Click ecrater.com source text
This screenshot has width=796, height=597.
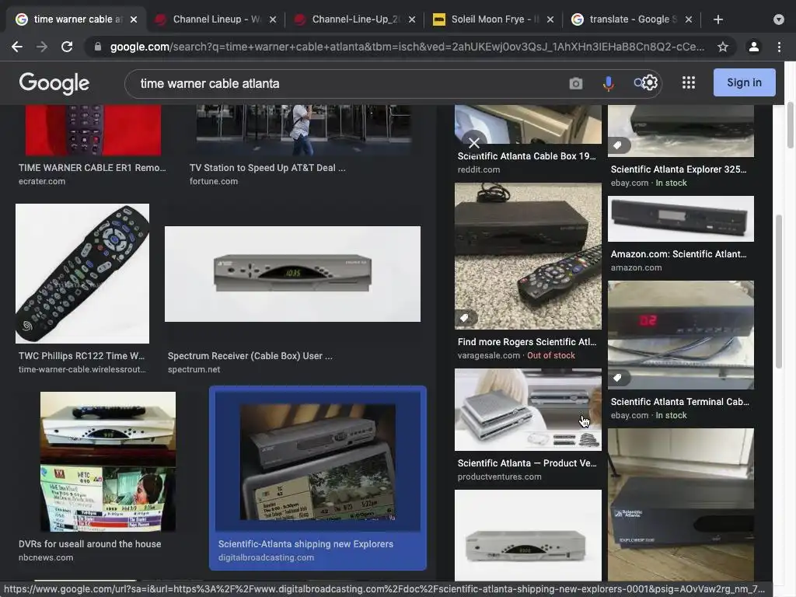(x=42, y=181)
